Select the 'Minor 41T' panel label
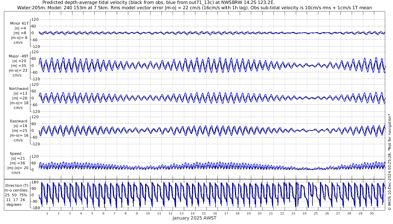 pos(19,24)
